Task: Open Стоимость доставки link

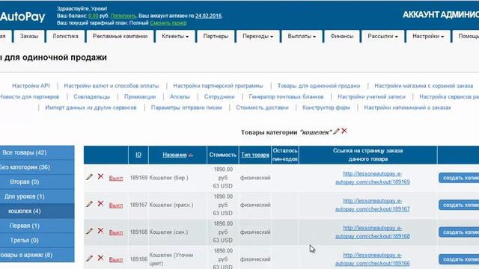Action: coord(262,108)
